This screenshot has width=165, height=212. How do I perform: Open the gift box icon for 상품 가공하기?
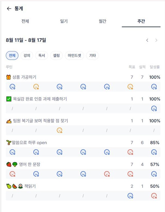(8, 77)
